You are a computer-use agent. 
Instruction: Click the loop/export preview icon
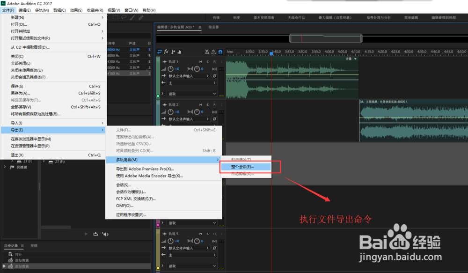click(95, 234)
